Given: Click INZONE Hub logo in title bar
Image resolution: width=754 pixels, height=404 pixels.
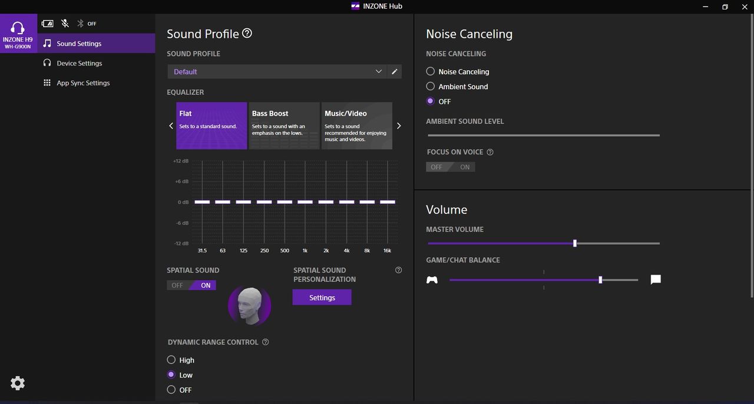Looking at the screenshot, I should (x=355, y=6).
